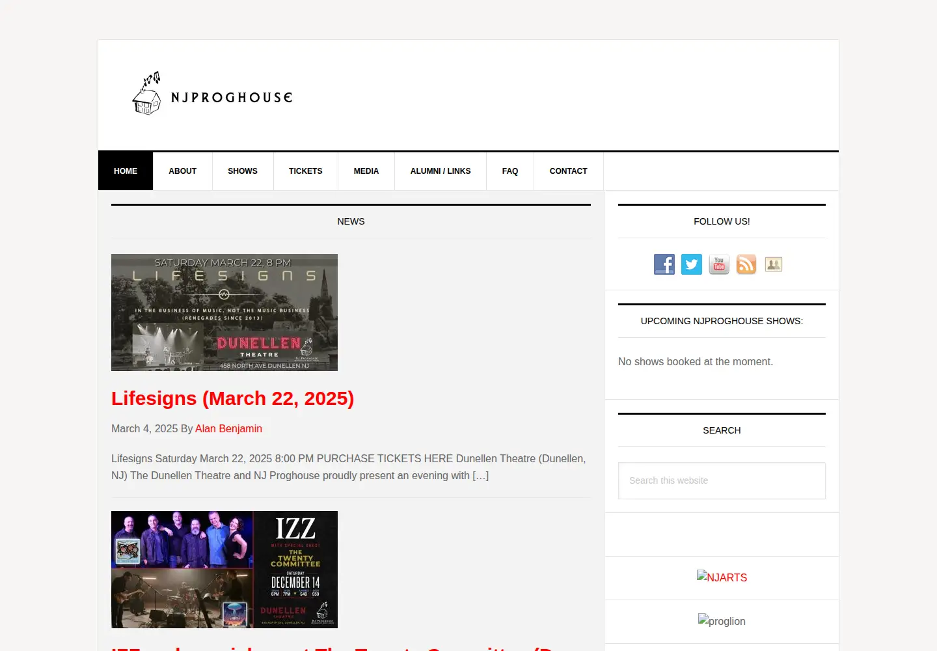Open the ABOUT menu item
The image size is (937, 651).
[183, 171]
